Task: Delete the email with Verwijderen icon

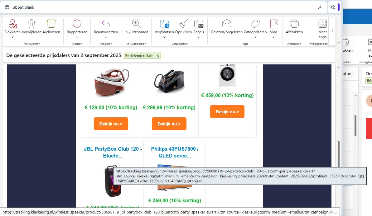Action: click(31, 24)
